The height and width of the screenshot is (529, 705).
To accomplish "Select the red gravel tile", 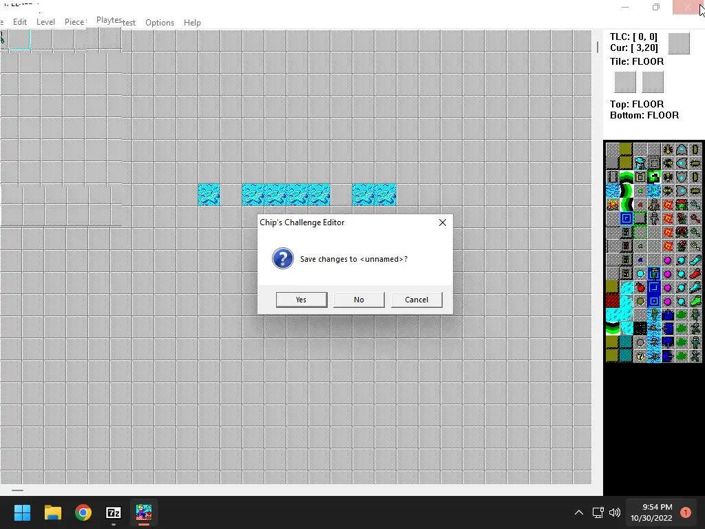I will [612, 302].
